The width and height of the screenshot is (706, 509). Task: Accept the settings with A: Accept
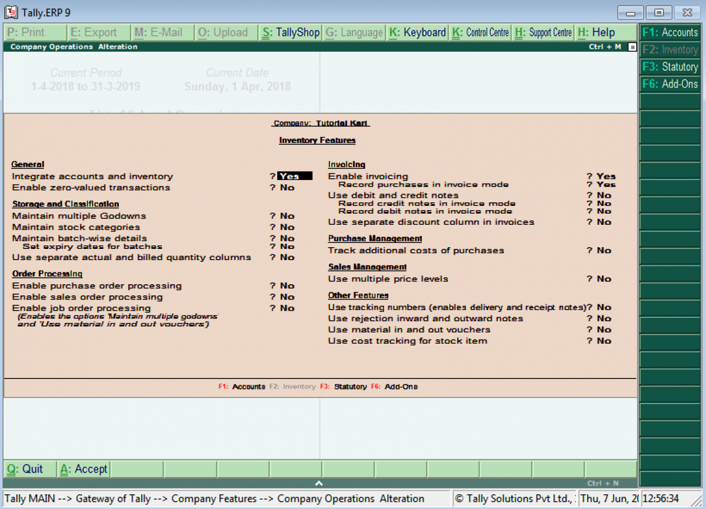pos(83,469)
